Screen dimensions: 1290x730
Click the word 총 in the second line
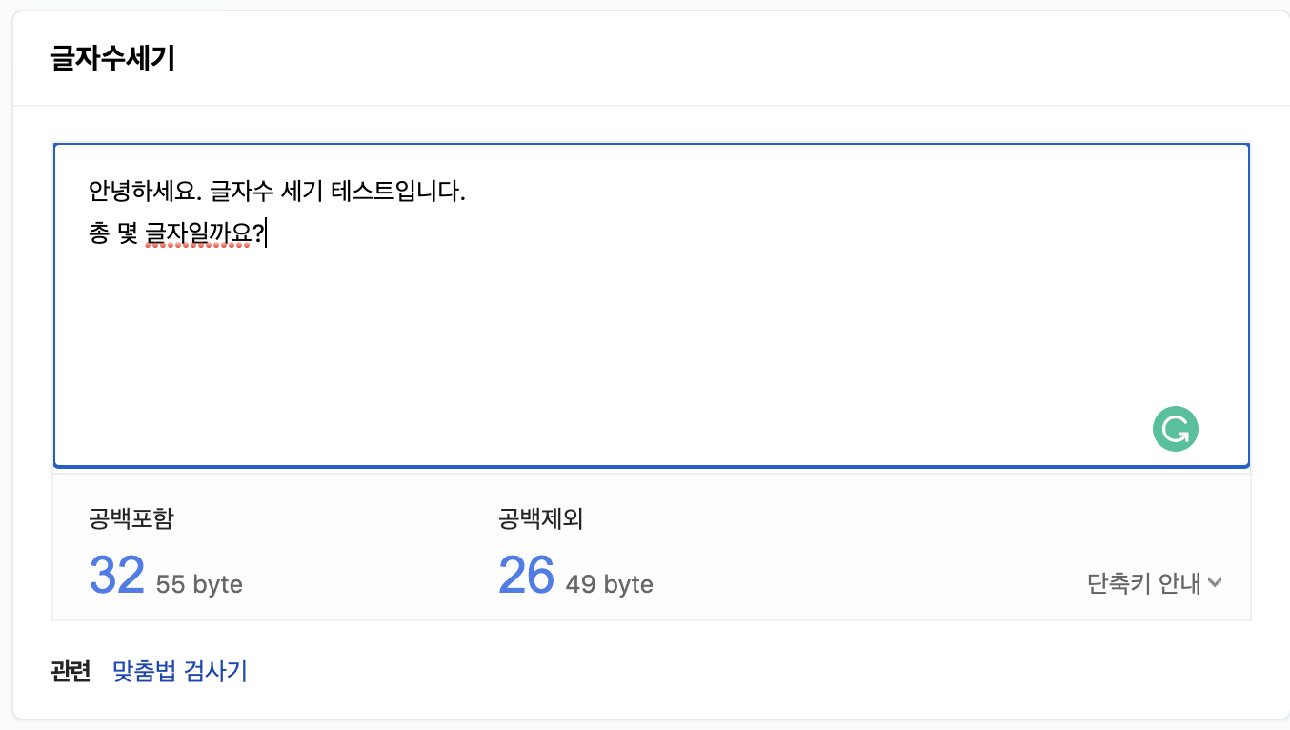pos(99,233)
